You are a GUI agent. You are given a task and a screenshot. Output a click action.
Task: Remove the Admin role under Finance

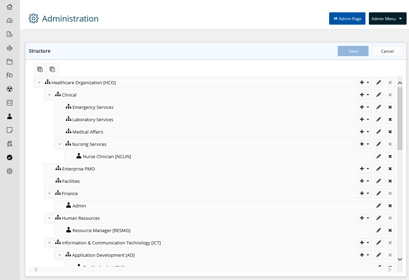click(x=390, y=206)
